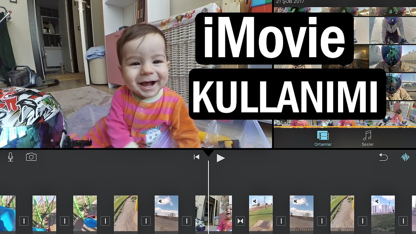This screenshot has height=234, width=416.
Task: Click the '1:50' clip duration label
Action: click(x=282, y=11)
